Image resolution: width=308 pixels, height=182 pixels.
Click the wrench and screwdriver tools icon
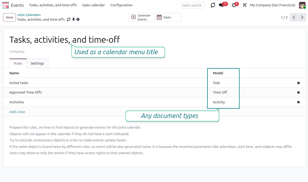[244, 5]
